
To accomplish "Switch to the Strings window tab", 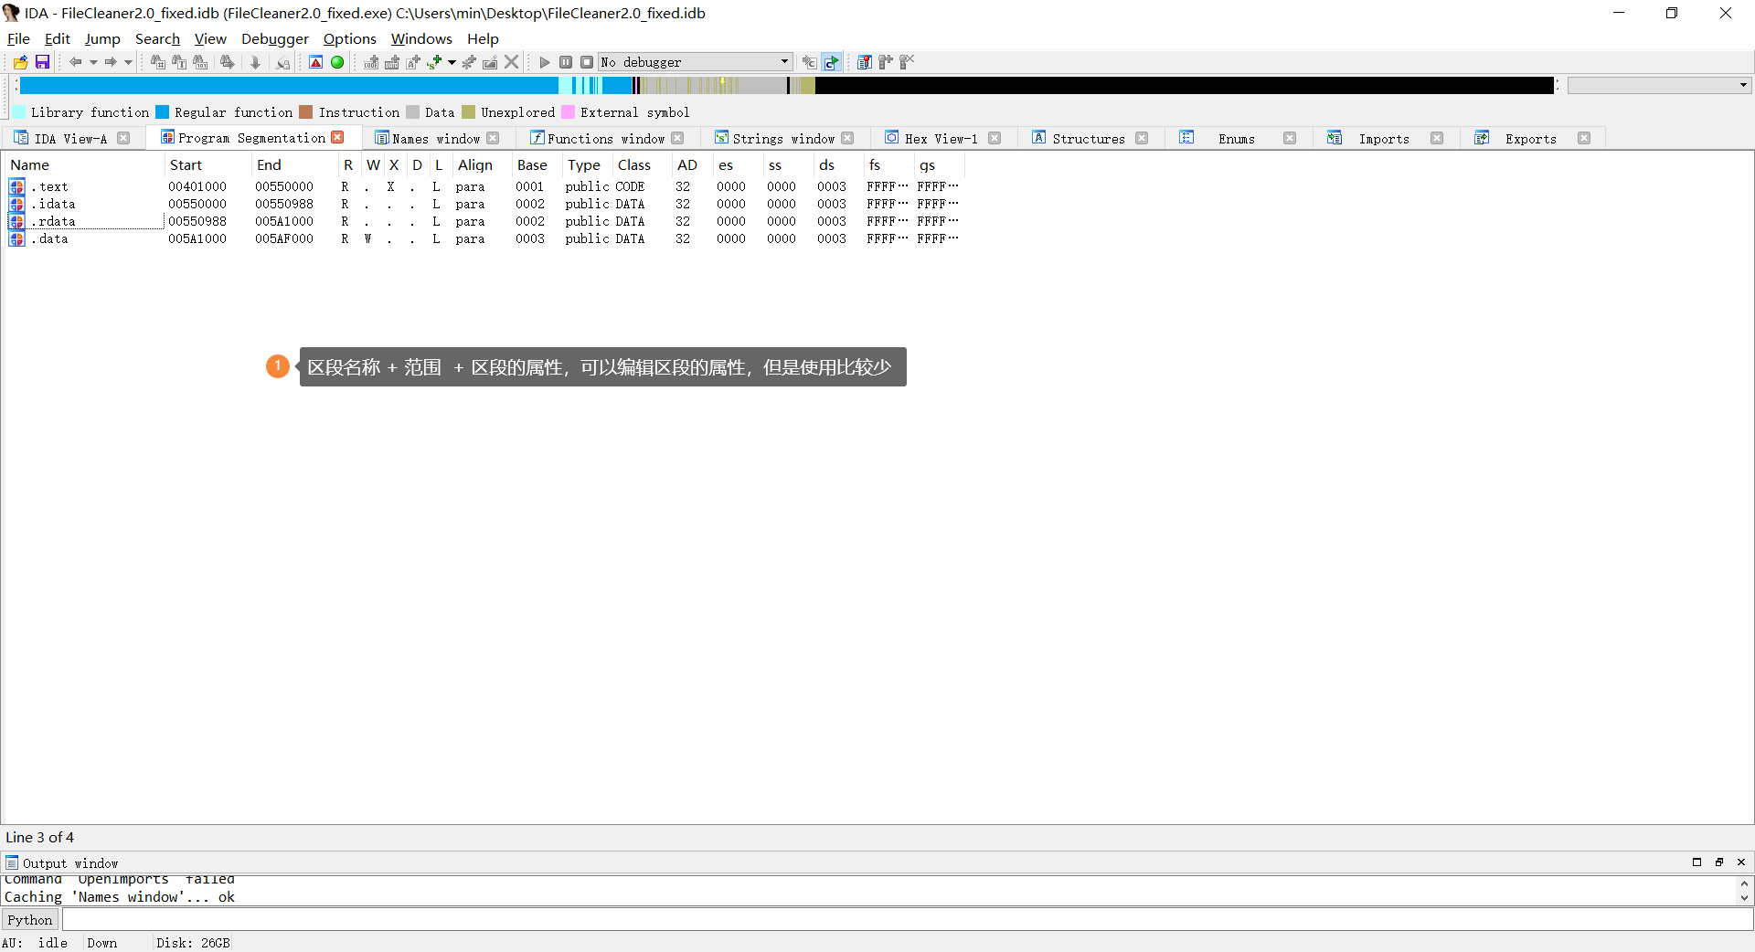I will pos(783,139).
